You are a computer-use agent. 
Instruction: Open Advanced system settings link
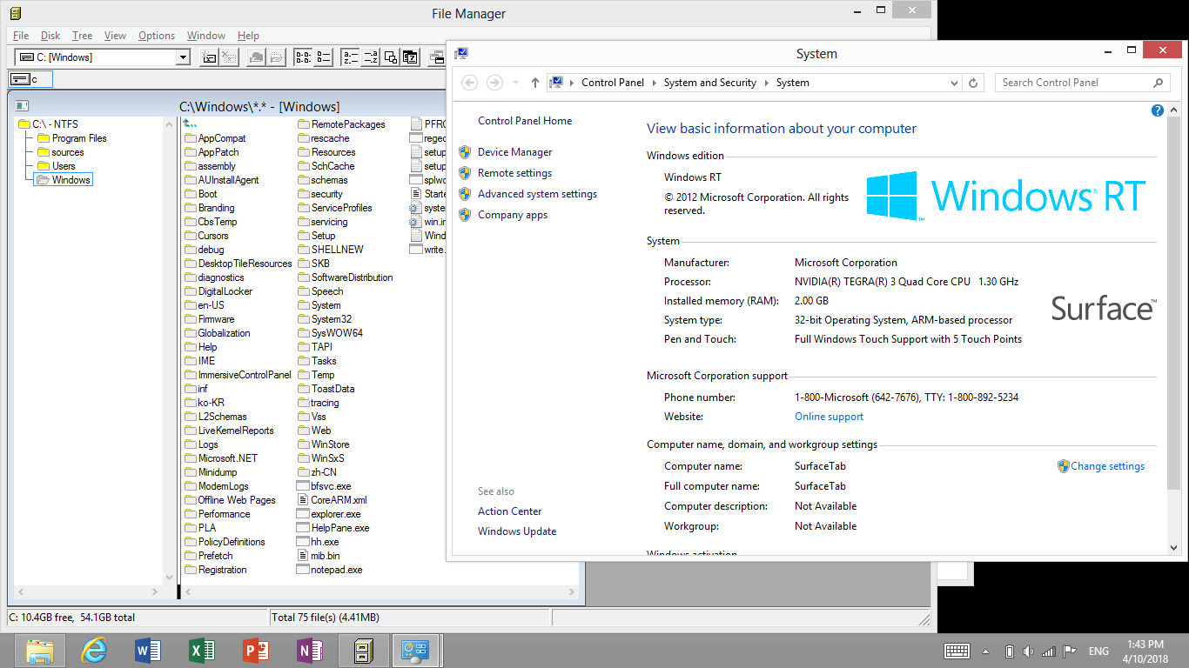tap(537, 194)
